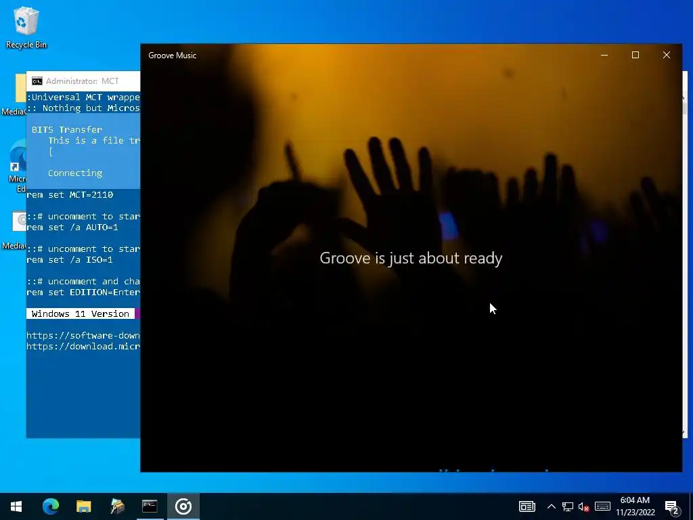Open the network status tray icon
This screenshot has height=520, width=693.
tap(568, 506)
